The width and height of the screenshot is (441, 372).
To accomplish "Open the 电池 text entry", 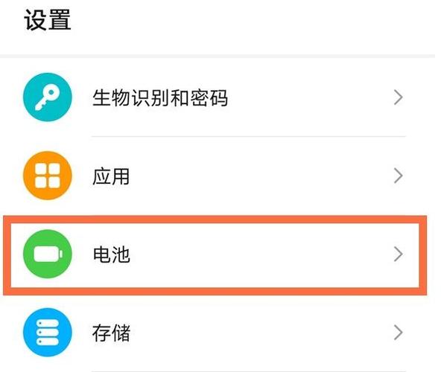I will click(112, 254).
